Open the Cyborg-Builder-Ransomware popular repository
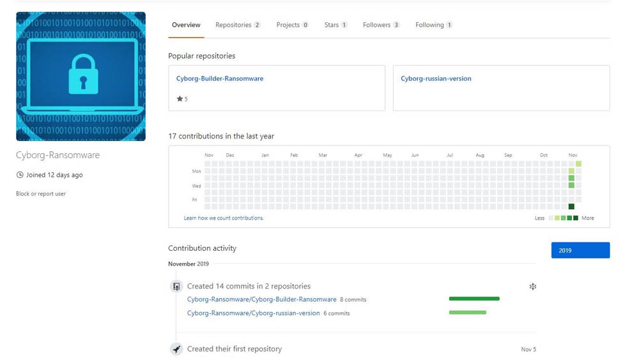Screen dimensions: 639x358 (220, 78)
